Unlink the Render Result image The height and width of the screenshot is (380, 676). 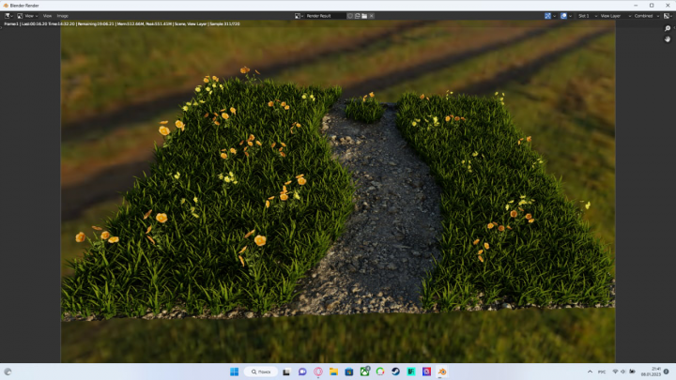371,16
